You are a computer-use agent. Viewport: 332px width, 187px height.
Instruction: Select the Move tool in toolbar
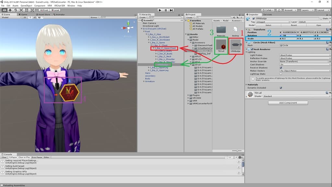10,10
